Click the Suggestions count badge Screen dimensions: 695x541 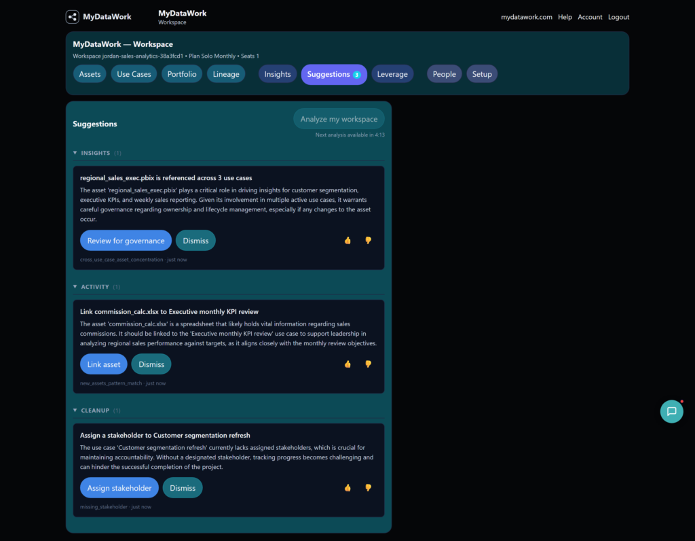click(356, 75)
